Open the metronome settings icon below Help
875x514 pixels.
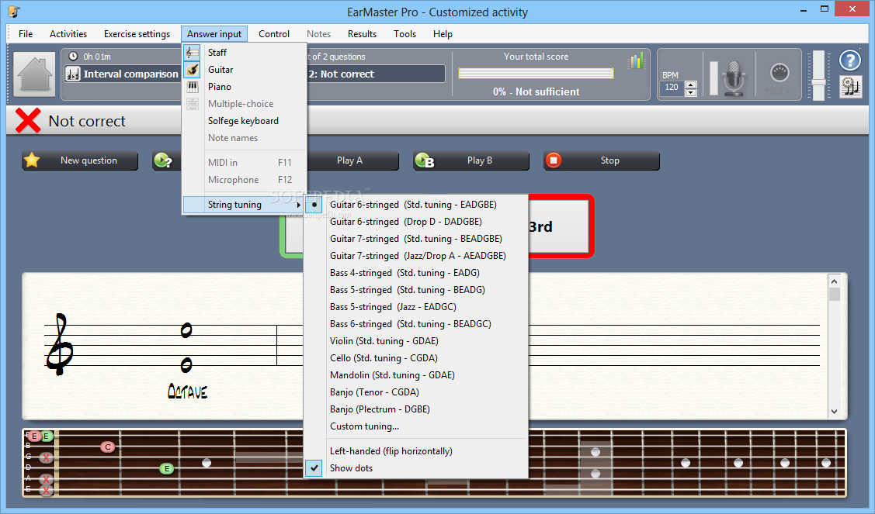point(850,86)
